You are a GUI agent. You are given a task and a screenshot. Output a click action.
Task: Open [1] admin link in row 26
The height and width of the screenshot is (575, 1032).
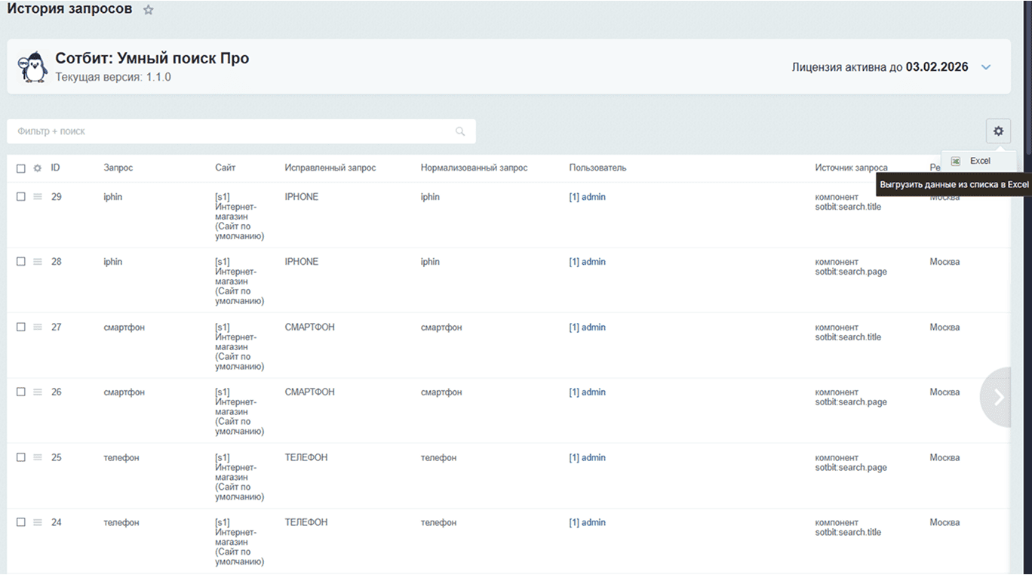[x=587, y=392]
